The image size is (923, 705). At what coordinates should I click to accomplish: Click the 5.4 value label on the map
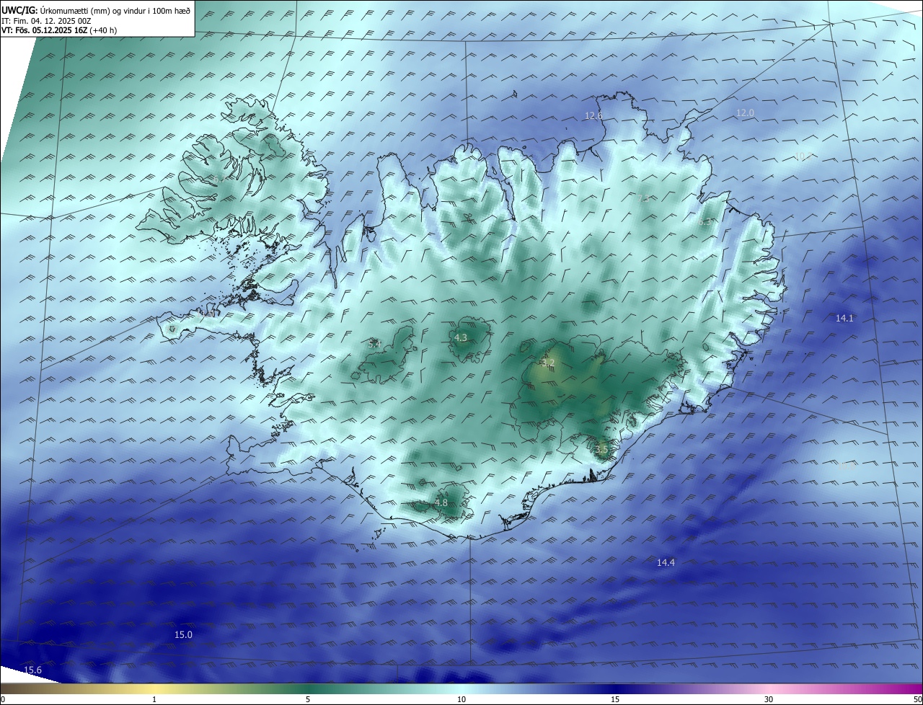374,345
